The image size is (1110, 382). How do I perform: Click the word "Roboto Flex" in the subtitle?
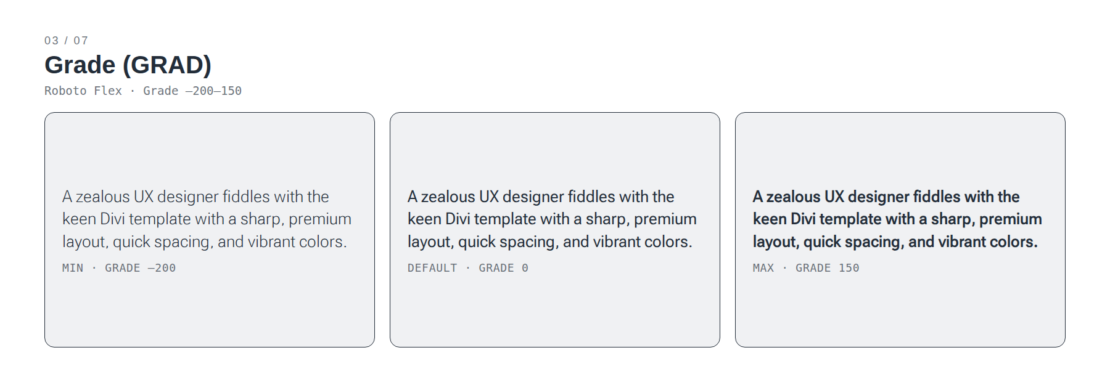[83, 91]
